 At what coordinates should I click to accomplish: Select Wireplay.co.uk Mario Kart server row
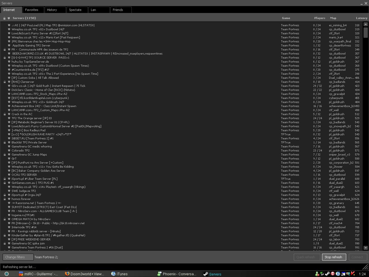[x=182, y=38]
